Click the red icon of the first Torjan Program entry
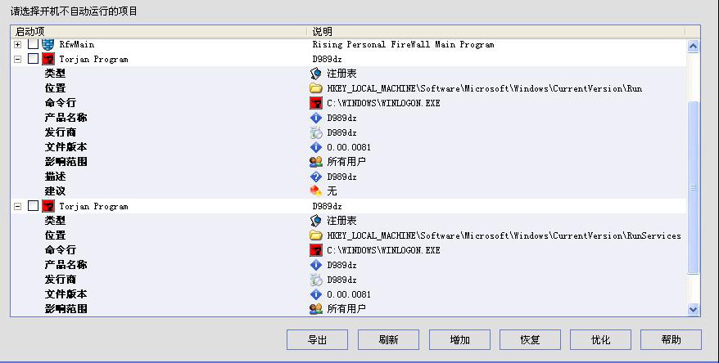719x363 pixels. point(48,59)
